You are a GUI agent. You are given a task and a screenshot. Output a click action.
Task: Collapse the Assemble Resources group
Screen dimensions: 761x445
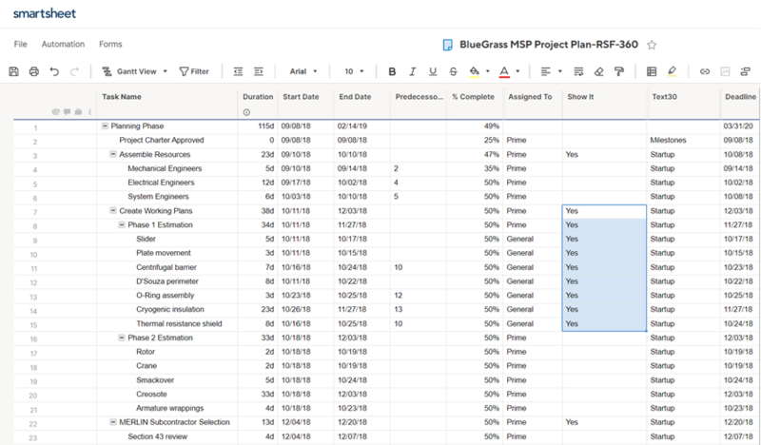click(x=112, y=154)
